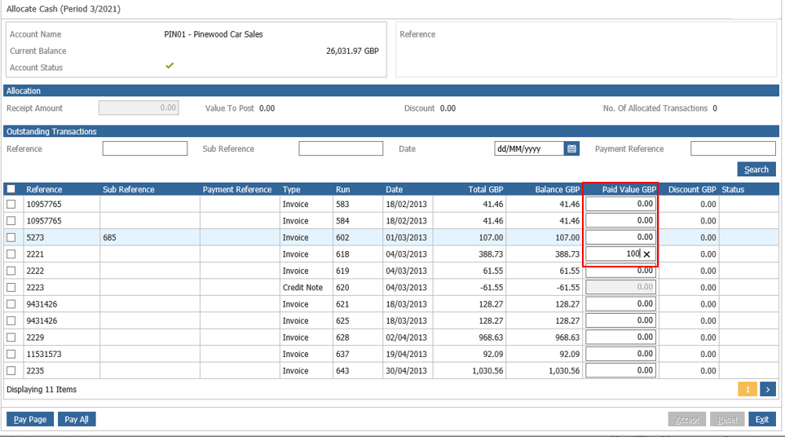Select the checkbox for reference 2222
785x437 pixels.
point(11,271)
